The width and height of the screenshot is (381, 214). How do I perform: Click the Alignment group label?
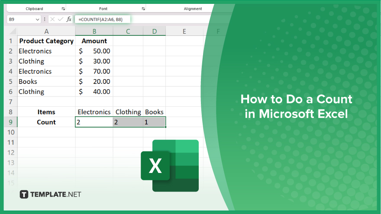[193, 9]
